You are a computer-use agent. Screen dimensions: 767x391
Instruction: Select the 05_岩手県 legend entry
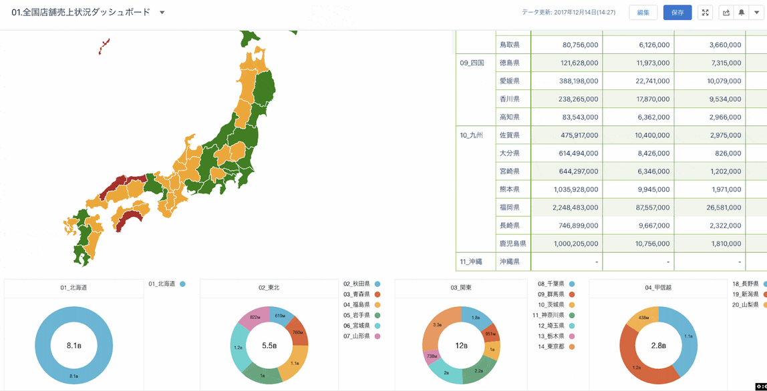pos(361,315)
